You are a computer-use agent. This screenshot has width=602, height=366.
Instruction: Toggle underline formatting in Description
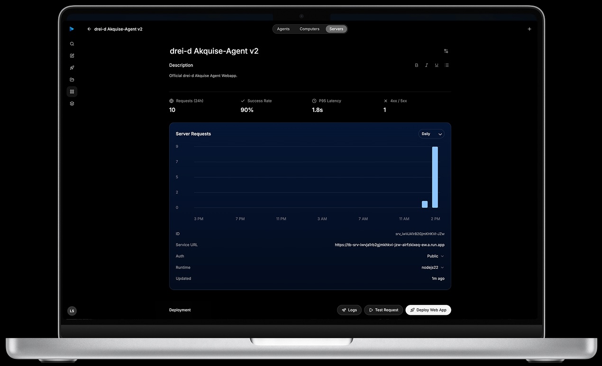point(437,65)
